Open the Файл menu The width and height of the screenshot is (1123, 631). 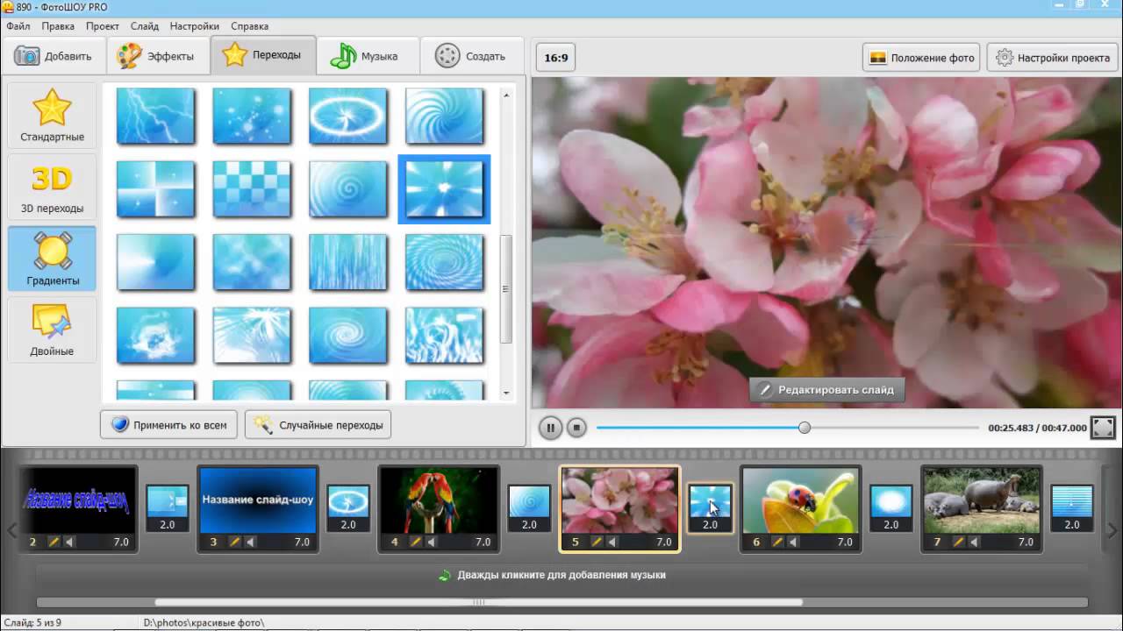coord(18,26)
